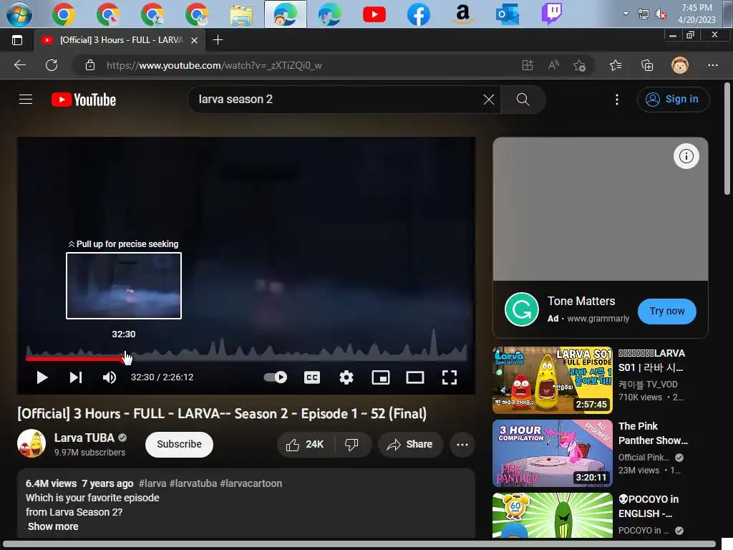Mute the video volume speaker icon
Image resolution: width=733 pixels, height=550 pixels.
click(110, 377)
